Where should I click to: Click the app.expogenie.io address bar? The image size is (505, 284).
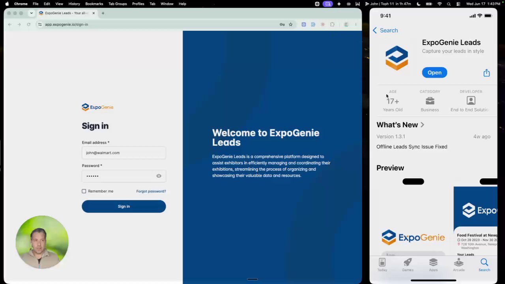click(x=158, y=24)
